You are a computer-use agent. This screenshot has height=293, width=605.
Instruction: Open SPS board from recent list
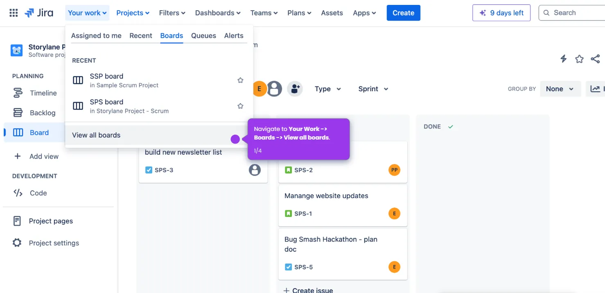[159, 106]
